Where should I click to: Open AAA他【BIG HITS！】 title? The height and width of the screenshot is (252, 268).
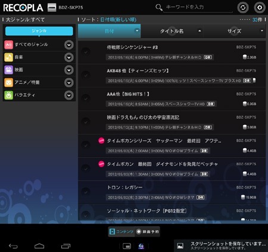[128, 94]
